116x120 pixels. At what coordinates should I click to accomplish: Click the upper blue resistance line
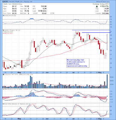coord(91,30)
